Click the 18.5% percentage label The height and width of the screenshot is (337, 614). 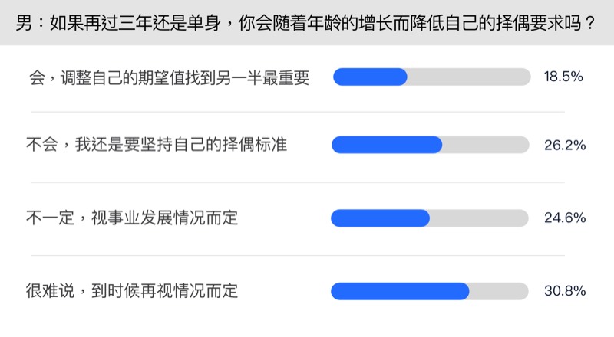point(564,77)
